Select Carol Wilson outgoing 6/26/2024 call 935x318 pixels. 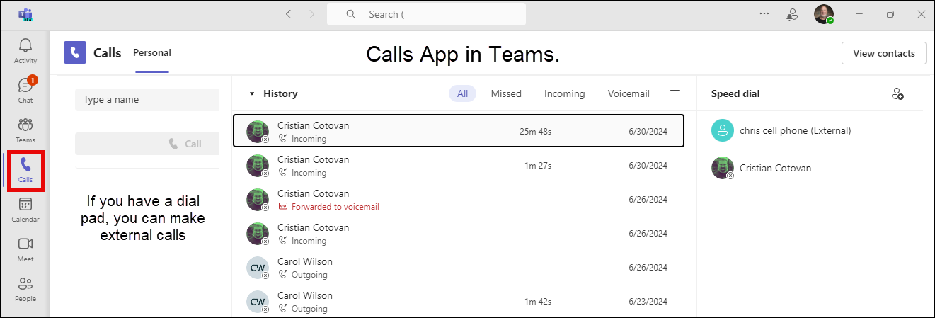pos(459,268)
